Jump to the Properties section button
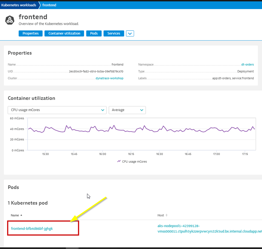 click(x=31, y=33)
